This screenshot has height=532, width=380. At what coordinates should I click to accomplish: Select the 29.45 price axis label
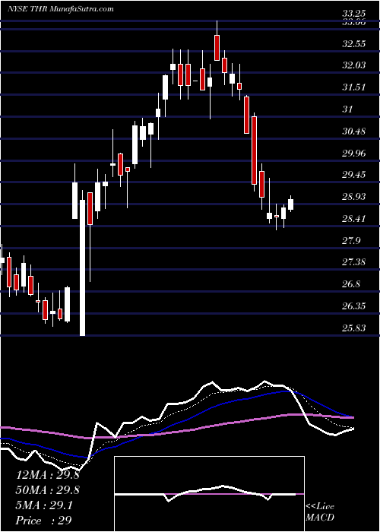coord(354,175)
